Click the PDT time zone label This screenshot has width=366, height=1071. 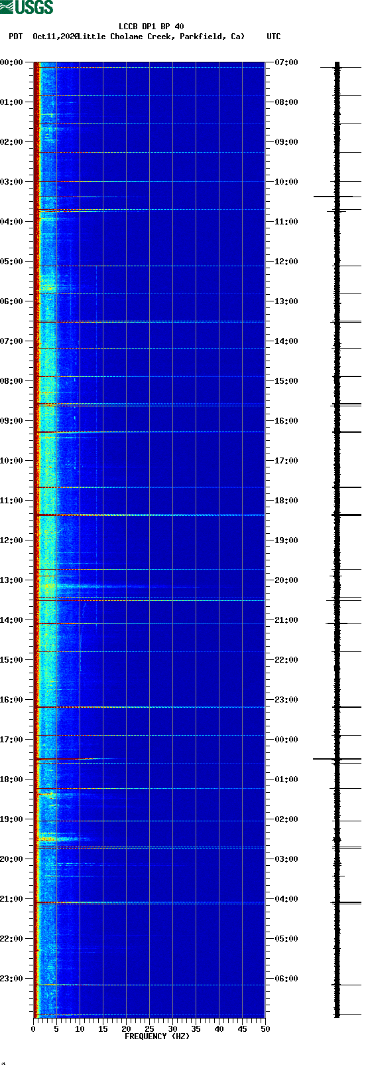tap(15, 37)
